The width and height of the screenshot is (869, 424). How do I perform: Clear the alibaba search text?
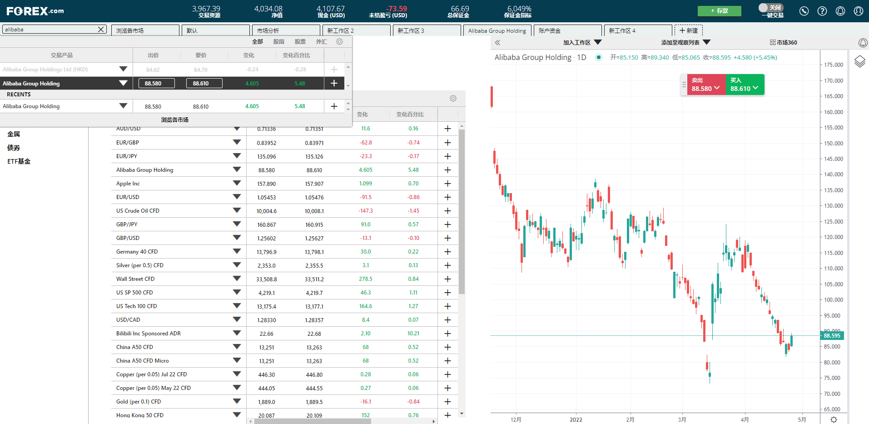101,30
